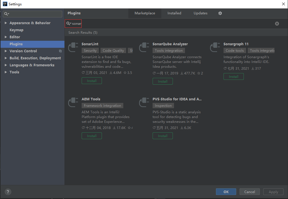Focus the settings search field
This screenshot has width=288, height=199.
pos(32,14)
